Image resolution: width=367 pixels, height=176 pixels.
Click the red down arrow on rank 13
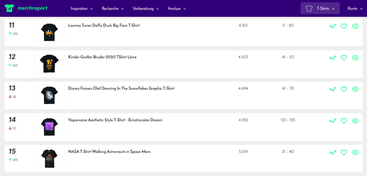[10, 97]
